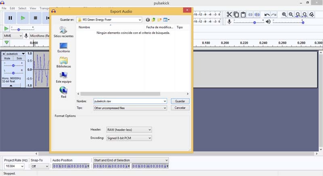Click the Silence audio icon
The height and width of the screenshot is (176, 323).
(x=257, y=15)
